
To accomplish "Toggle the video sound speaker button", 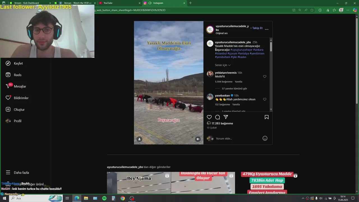I will pos(198,139).
